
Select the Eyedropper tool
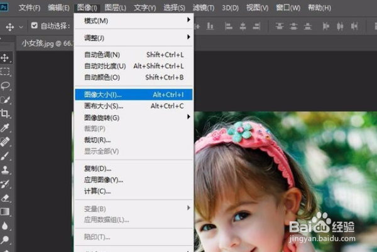click(5, 127)
